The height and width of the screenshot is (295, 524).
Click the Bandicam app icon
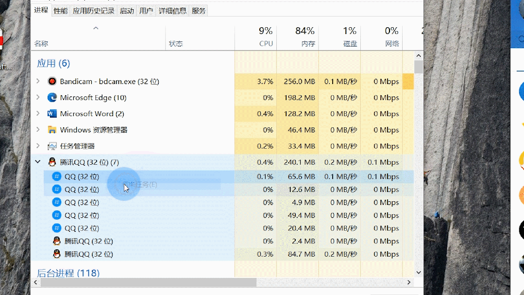click(x=52, y=81)
